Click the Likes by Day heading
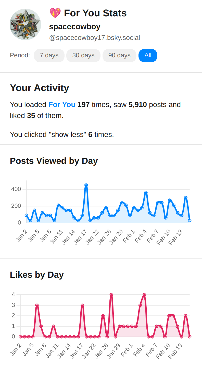The height and width of the screenshot is (365, 202). click(x=37, y=275)
